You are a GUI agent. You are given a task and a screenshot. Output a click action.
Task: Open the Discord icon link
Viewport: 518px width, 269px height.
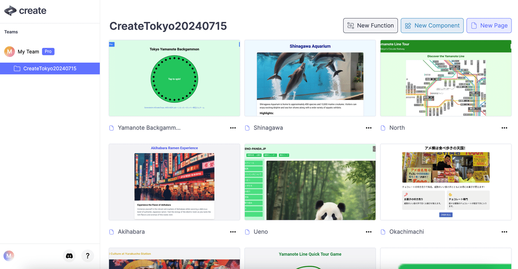point(69,256)
